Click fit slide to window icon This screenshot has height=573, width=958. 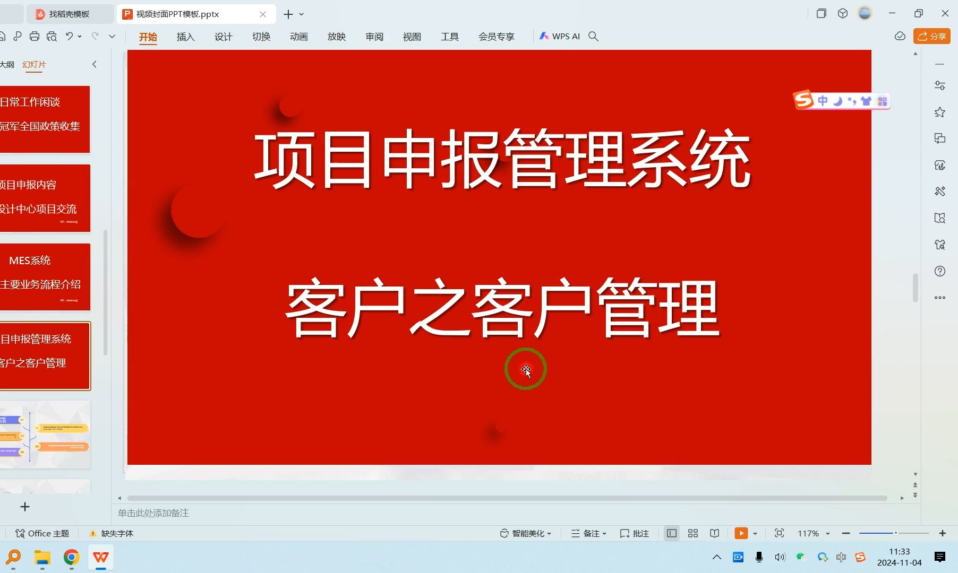pos(779,533)
